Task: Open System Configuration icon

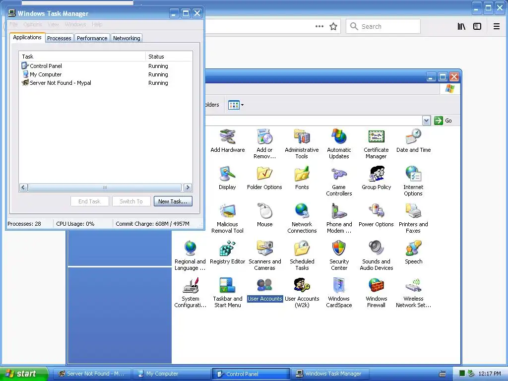Action: tap(190, 293)
